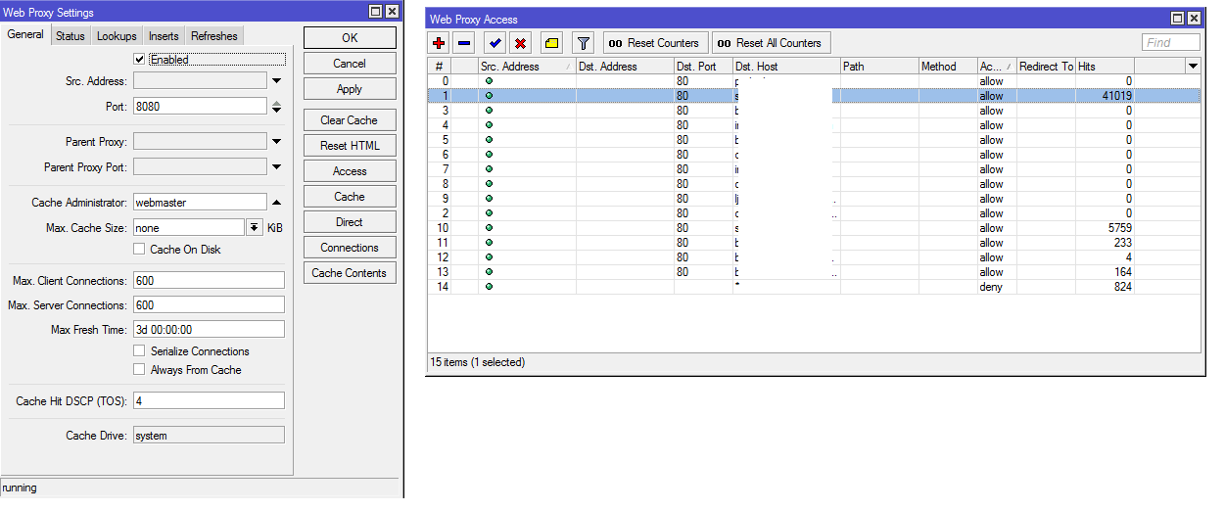The width and height of the screenshot is (1225, 511).
Task: Click the Apply button
Action: point(350,89)
